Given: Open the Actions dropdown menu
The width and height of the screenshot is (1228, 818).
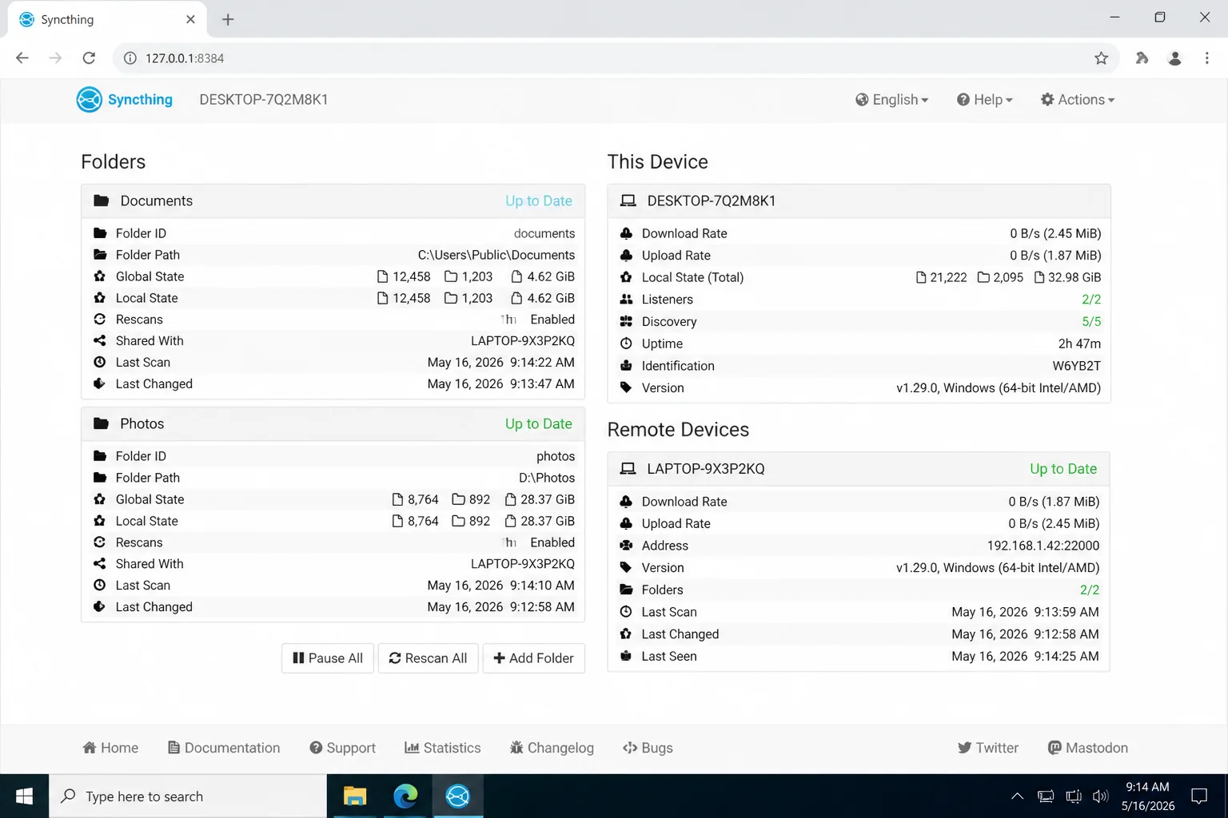Looking at the screenshot, I should (x=1078, y=100).
